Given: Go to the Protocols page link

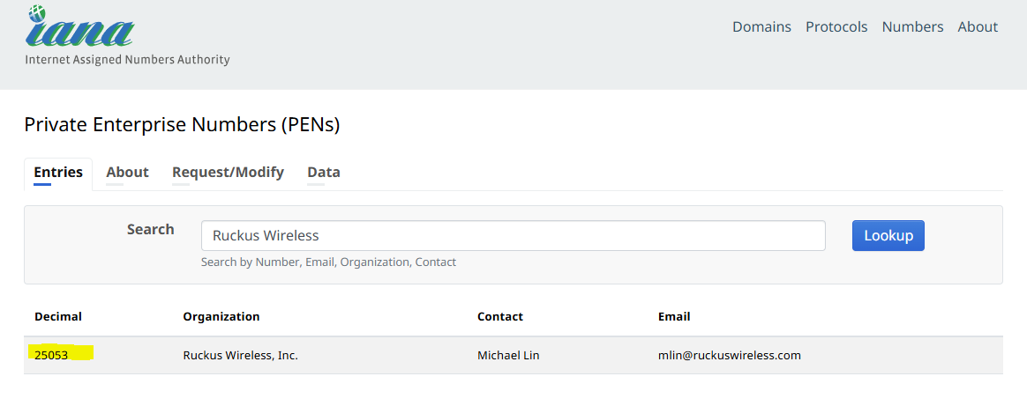Looking at the screenshot, I should (x=836, y=27).
